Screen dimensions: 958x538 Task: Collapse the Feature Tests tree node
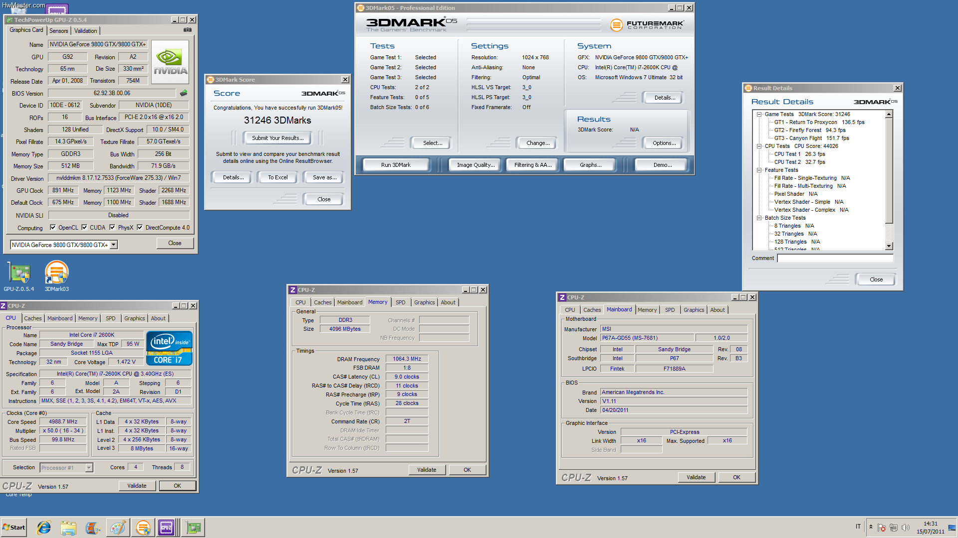coord(759,170)
